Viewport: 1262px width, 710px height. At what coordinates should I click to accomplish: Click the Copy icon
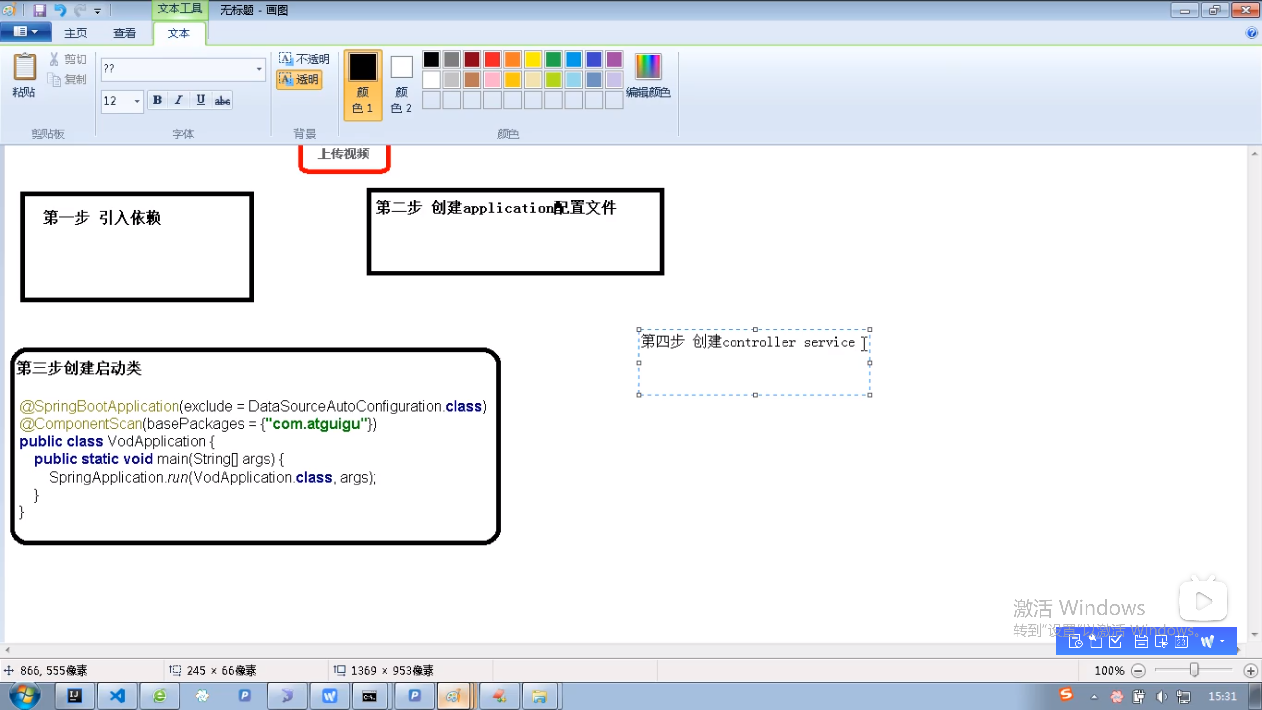point(54,79)
